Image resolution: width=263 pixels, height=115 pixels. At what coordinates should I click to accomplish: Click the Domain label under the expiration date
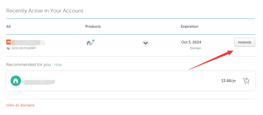pyautogui.click(x=195, y=48)
